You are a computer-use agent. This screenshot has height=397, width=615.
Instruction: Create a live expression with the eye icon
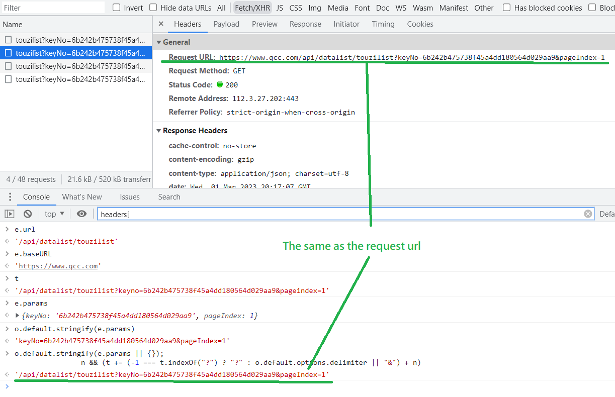[x=81, y=214]
